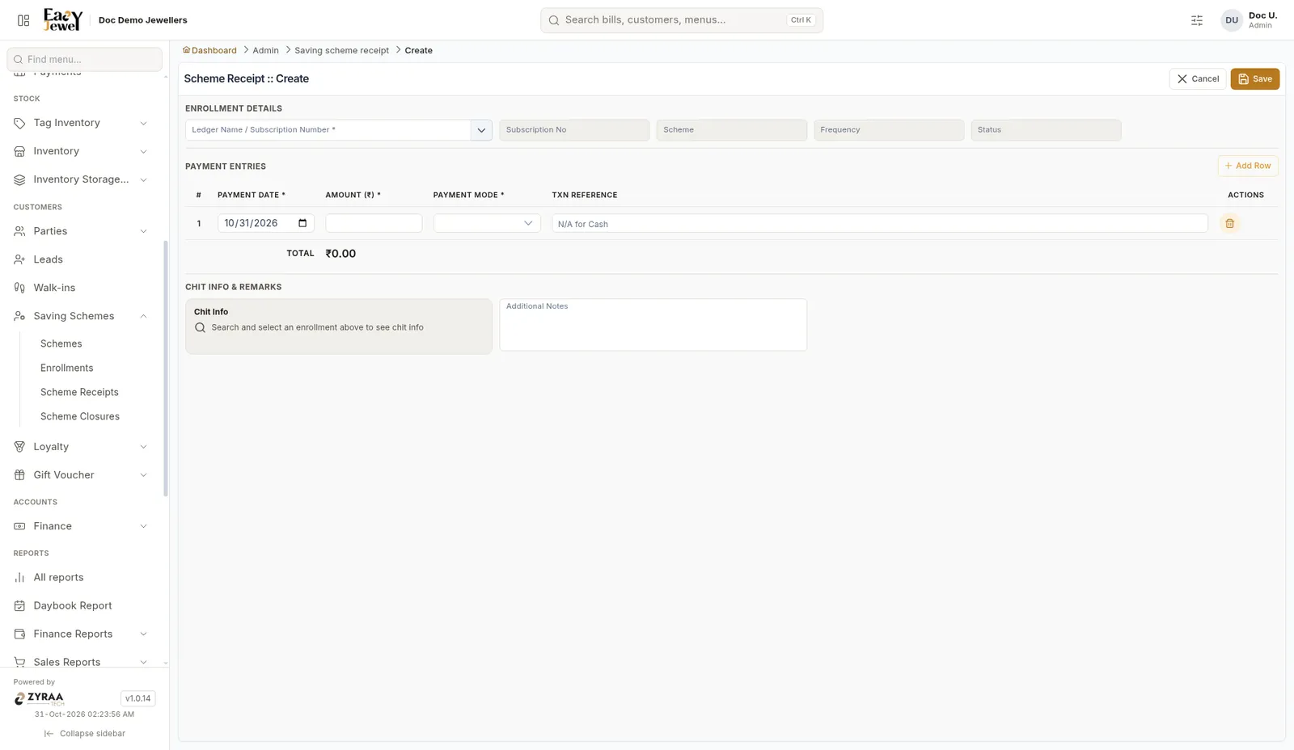Click the Inventory Storage layers icon
Image resolution: width=1294 pixels, height=750 pixels.
click(x=19, y=179)
